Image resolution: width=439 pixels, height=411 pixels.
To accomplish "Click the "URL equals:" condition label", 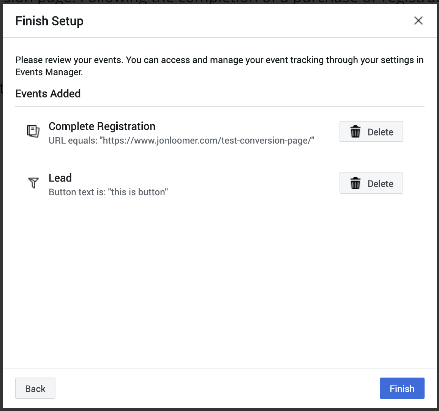I will pos(73,141).
